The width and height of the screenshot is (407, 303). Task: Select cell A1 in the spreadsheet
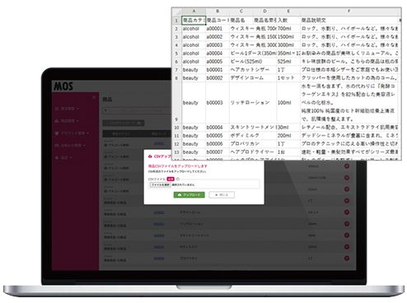[x=194, y=21]
